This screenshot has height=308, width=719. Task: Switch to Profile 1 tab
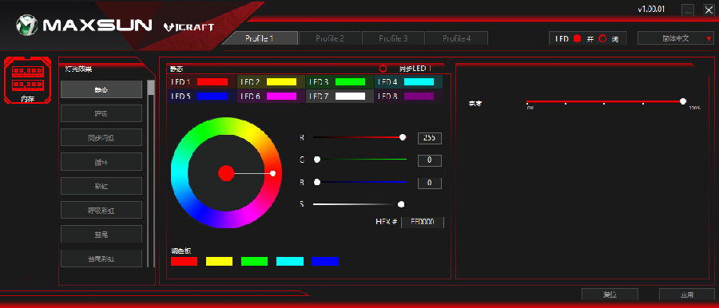click(x=260, y=38)
